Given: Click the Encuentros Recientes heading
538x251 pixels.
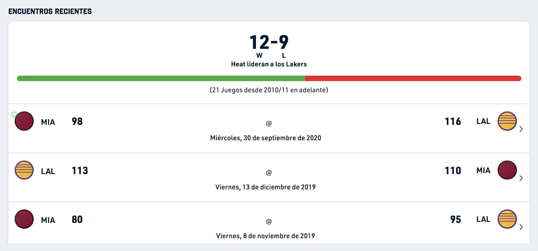Looking at the screenshot, I should 50,11.
